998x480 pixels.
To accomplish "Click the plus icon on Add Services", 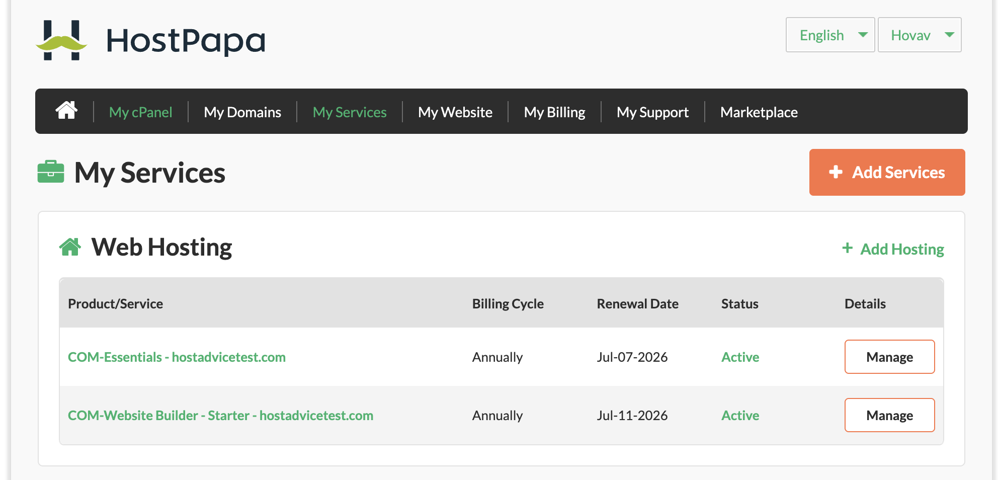I will 836,172.
